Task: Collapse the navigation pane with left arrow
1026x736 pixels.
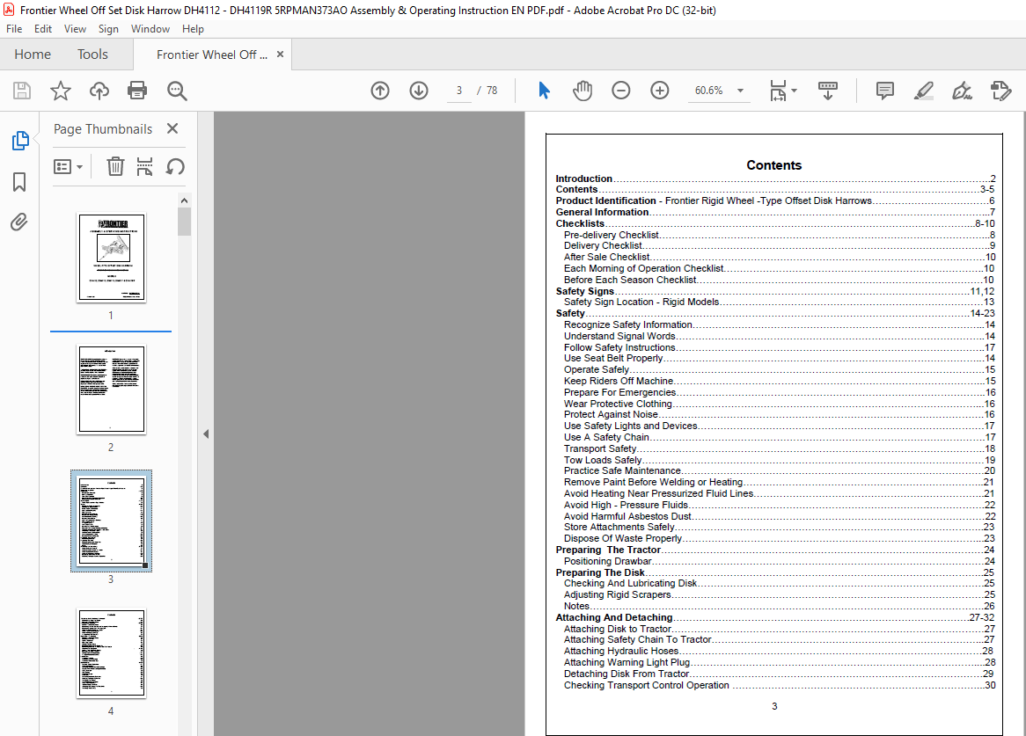Action: (x=205, y=434)
